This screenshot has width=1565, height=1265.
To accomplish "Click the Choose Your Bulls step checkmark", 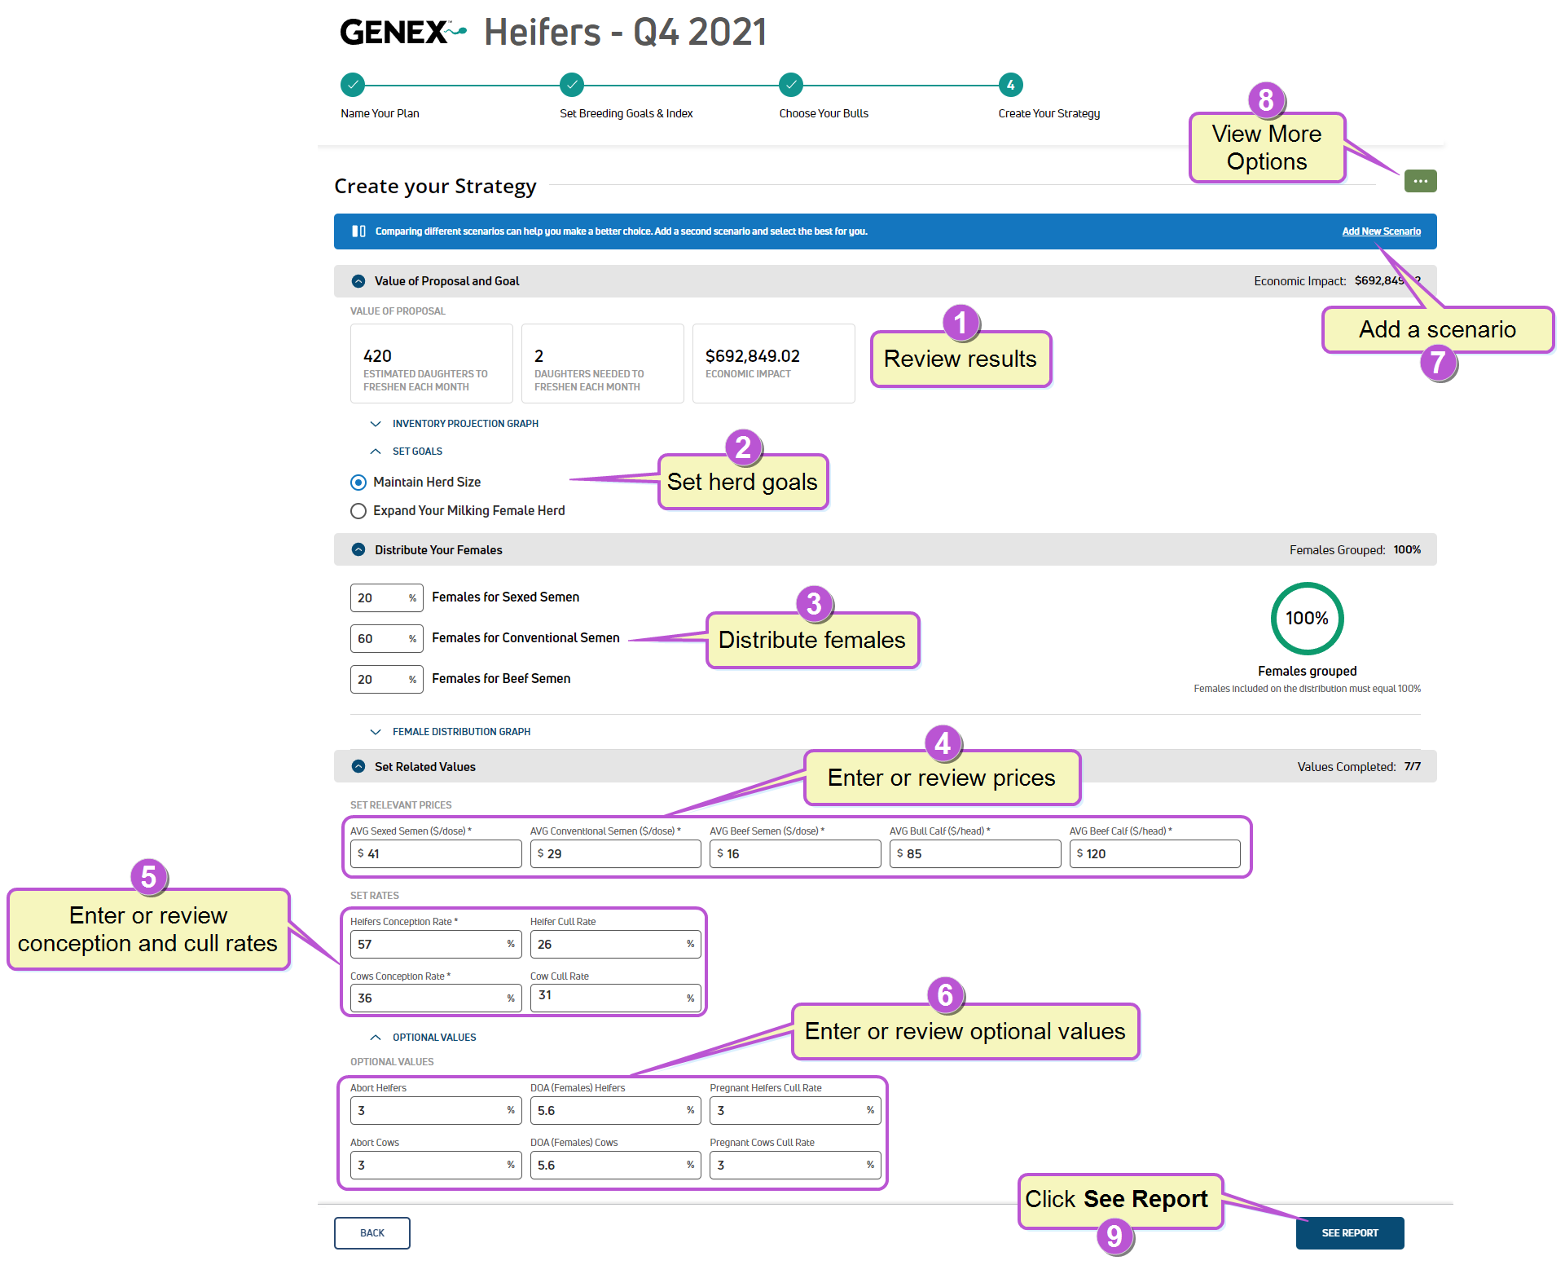I will (x=791, y=85).
